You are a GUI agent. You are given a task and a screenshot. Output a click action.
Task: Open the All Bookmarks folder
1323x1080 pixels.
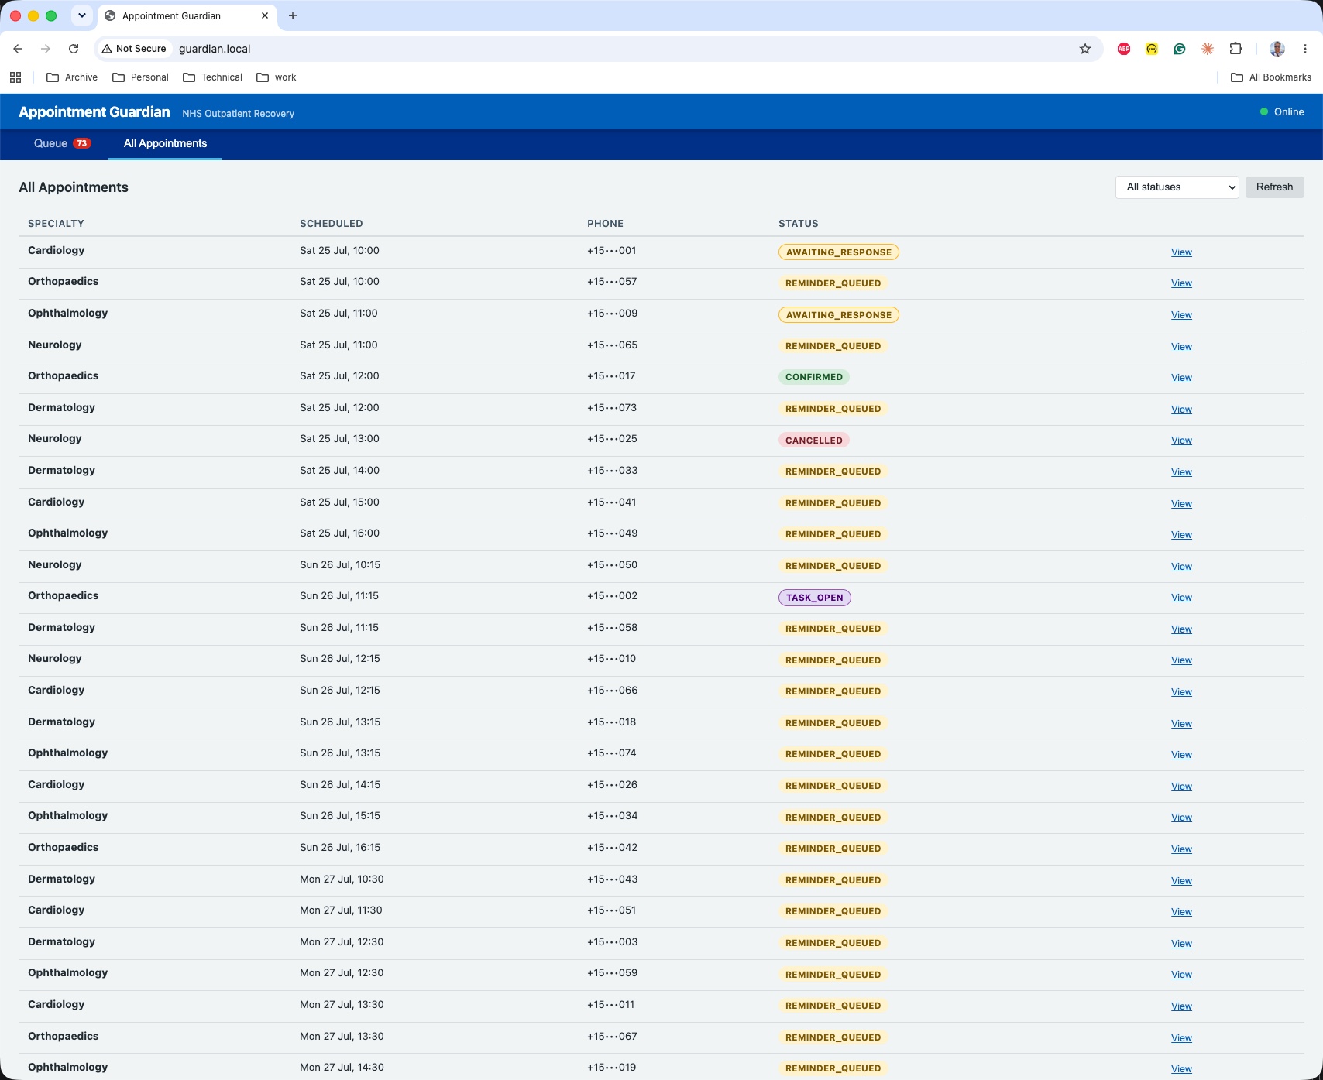pos(1271,77)
